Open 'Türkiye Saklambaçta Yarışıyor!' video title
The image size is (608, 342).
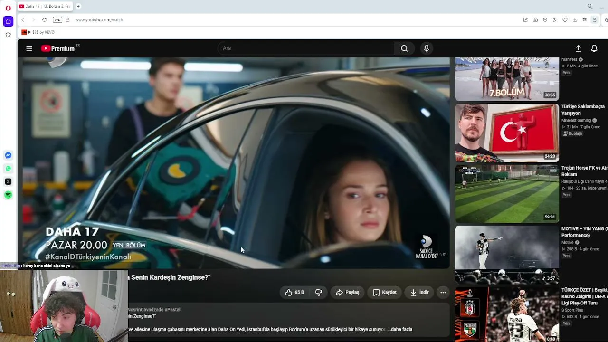[583, 110]
